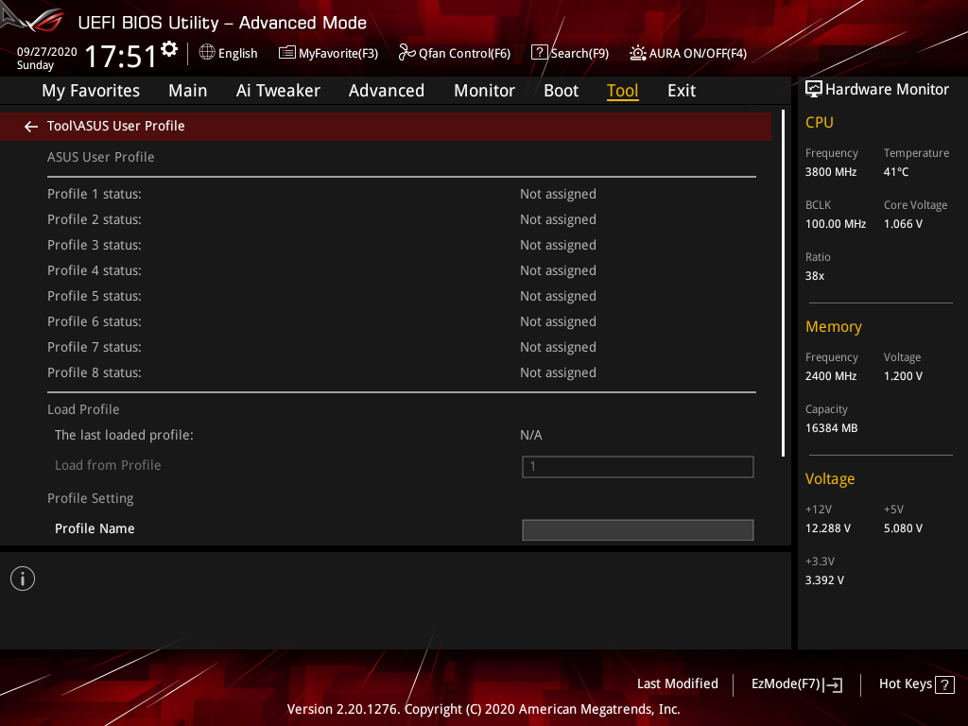The image size is (968, 726).
Task: Click CPU frequency value 3800 MHz
Action: pos(831,172)
